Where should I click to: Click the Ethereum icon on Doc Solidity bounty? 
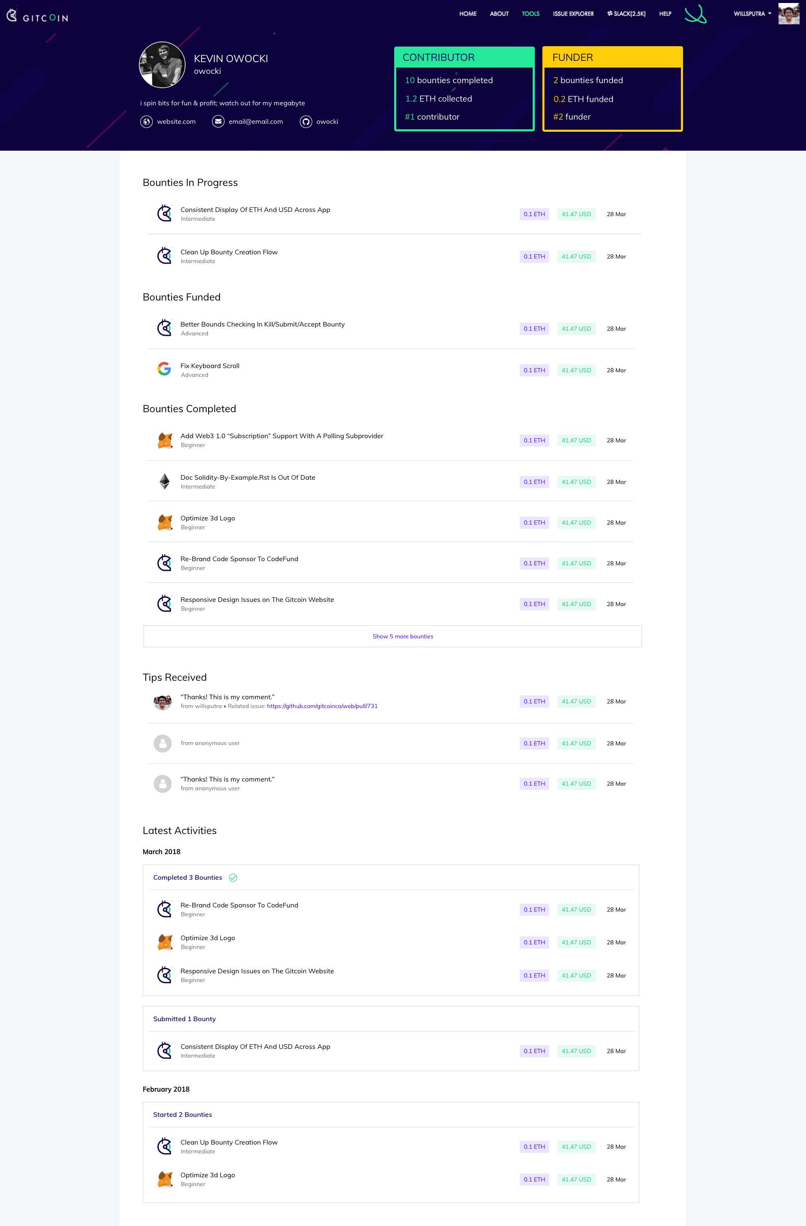[x=165, y=481]
